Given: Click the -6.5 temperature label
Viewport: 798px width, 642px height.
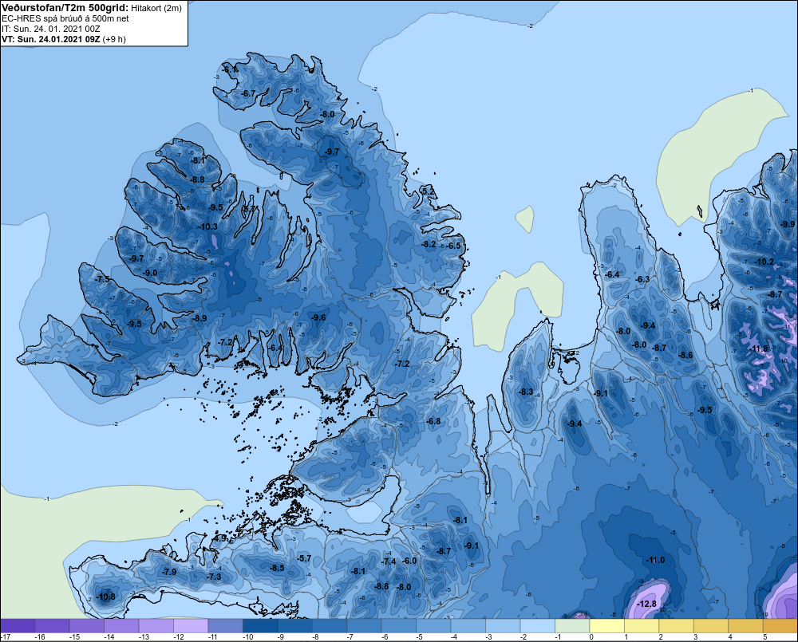Looking at the screenshot, I should coord(453,246).
